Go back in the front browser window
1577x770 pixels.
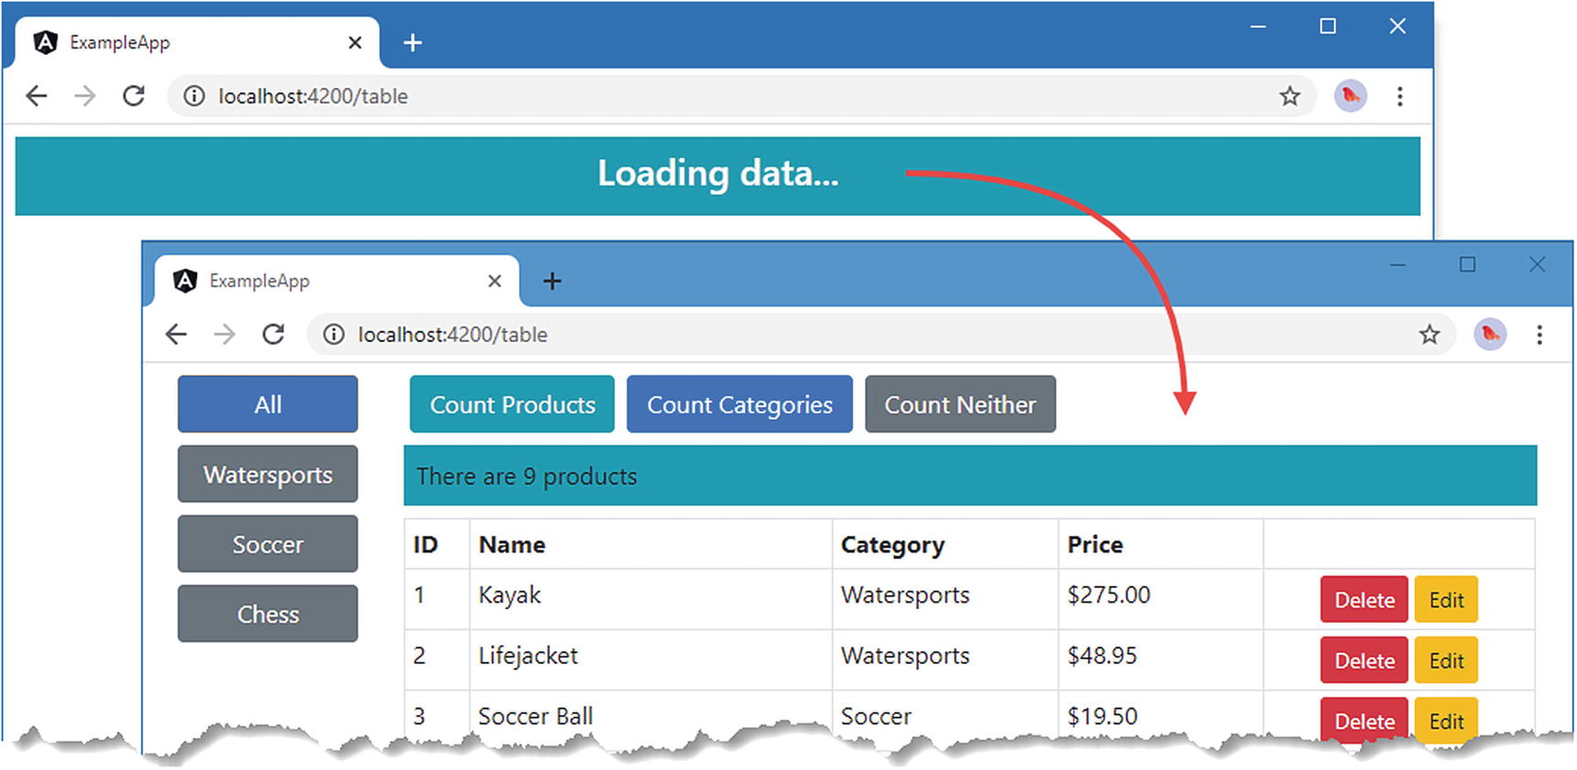[x=176, y=335]
